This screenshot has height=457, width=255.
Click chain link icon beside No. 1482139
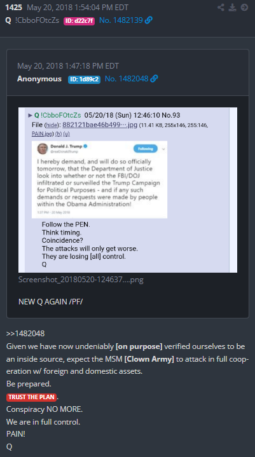[x=149, y=20]
